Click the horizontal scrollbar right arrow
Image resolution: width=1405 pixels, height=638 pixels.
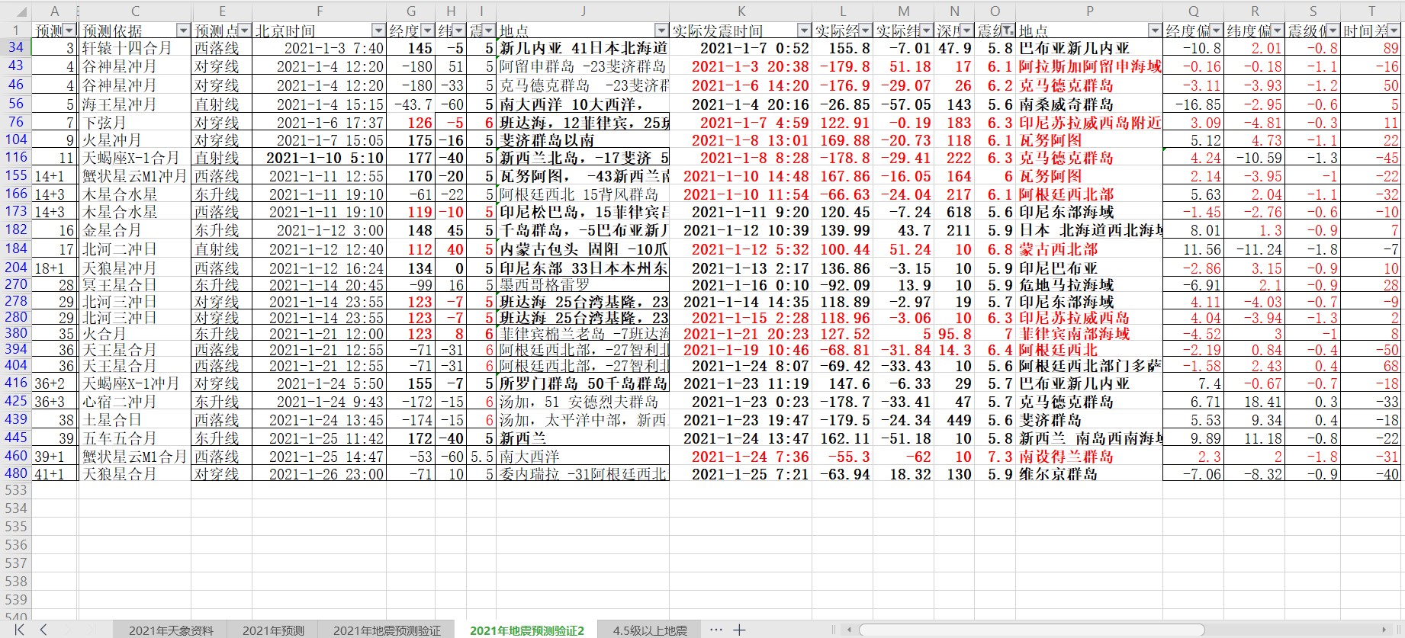[x=1384, y=630]
